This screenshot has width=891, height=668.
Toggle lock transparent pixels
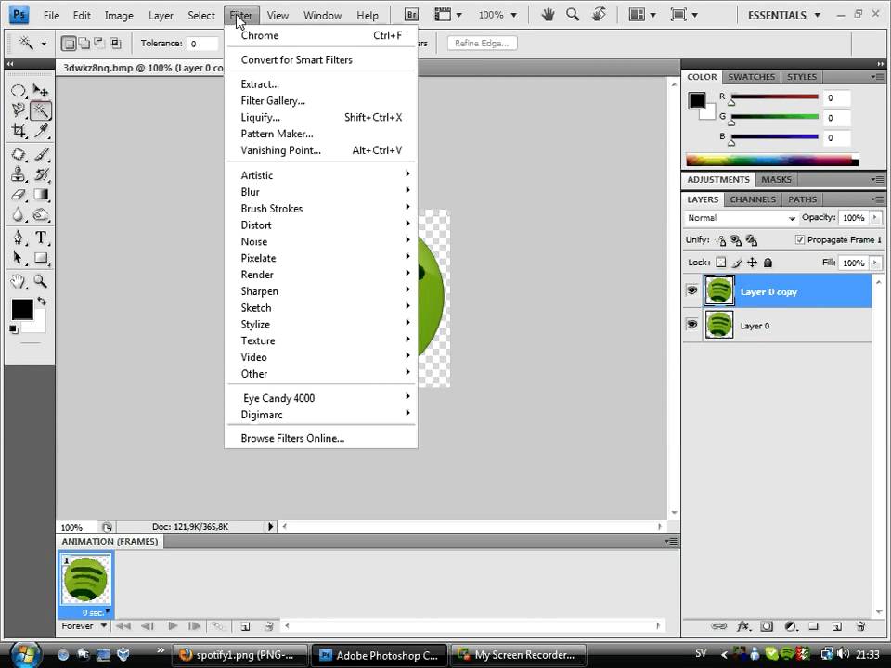720,263
